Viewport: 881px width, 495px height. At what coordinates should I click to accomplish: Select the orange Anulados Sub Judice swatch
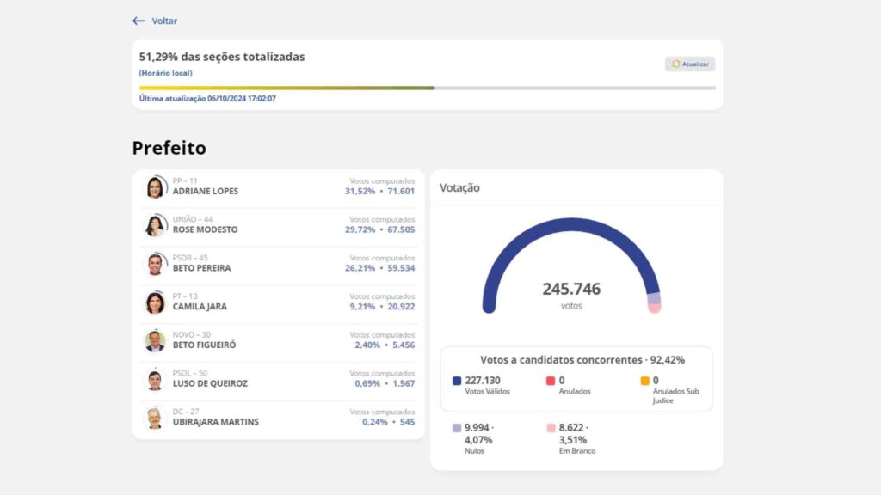pyautogui.click(x=644, y=381)
